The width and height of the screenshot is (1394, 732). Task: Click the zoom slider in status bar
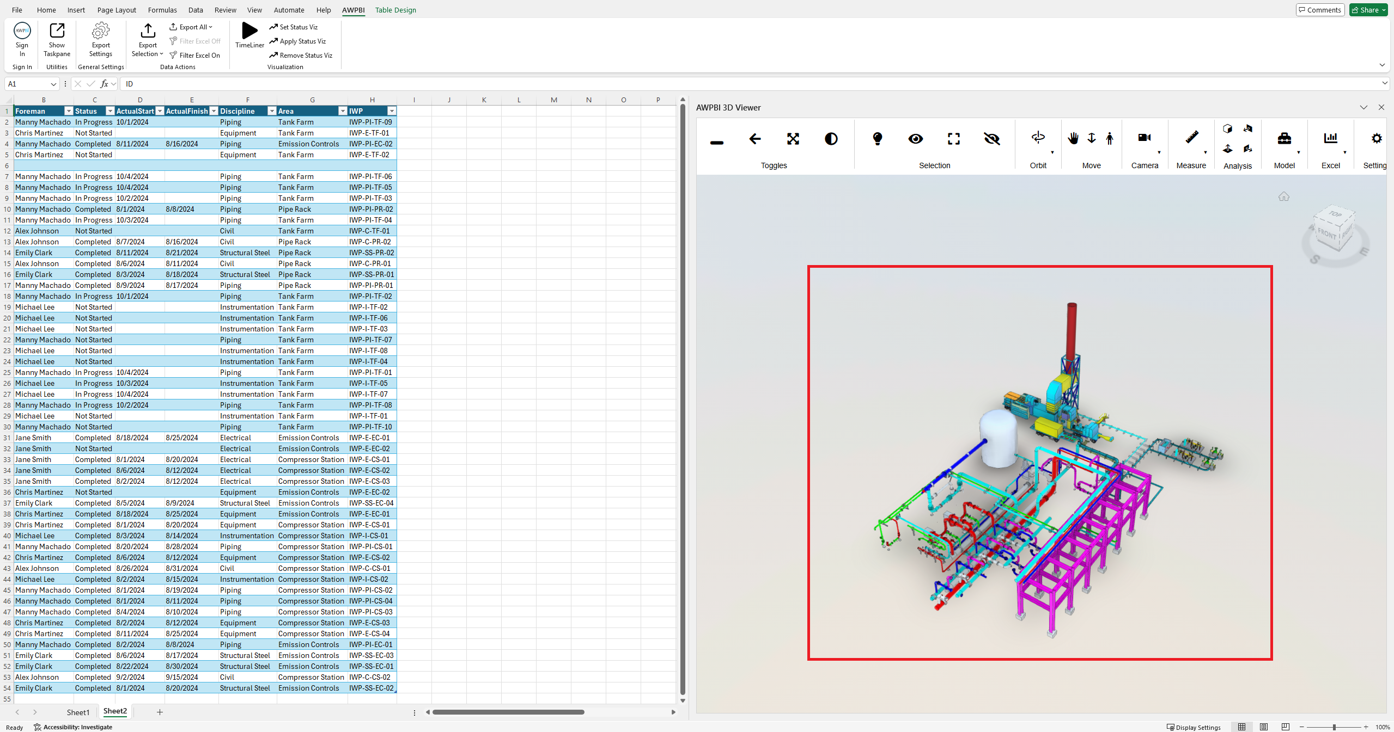click(1334, 727)
